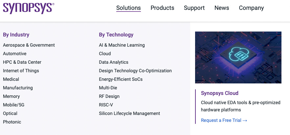Viewport: 290px width, 135px height.
Task: Open the News menu
Action: (222, 8)
